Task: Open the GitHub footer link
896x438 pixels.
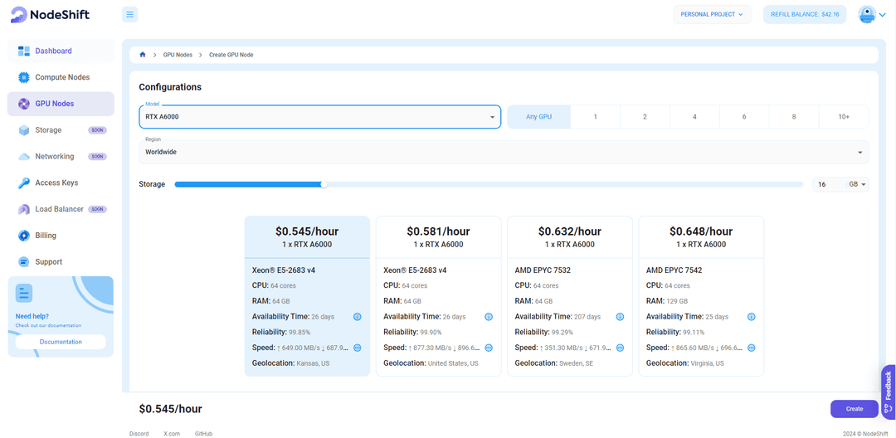Action: tap(203, 434)
